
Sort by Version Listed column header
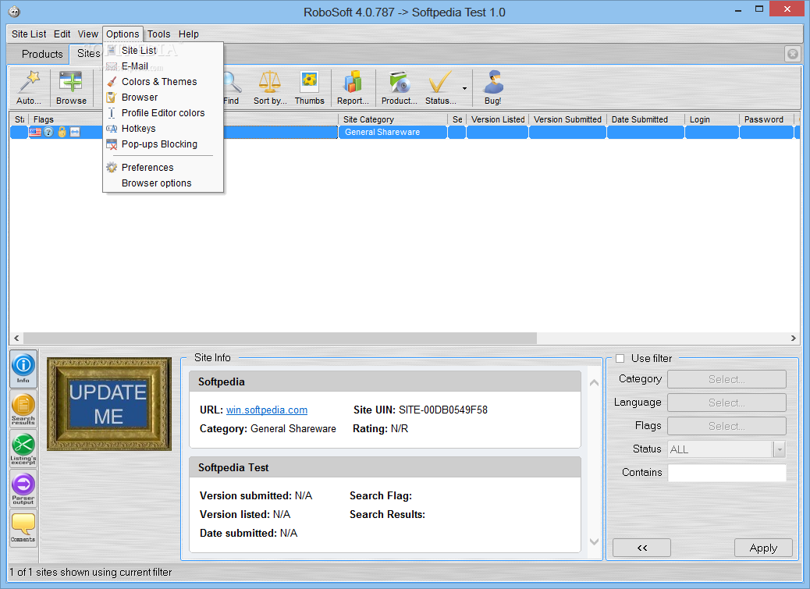[497, 119]
